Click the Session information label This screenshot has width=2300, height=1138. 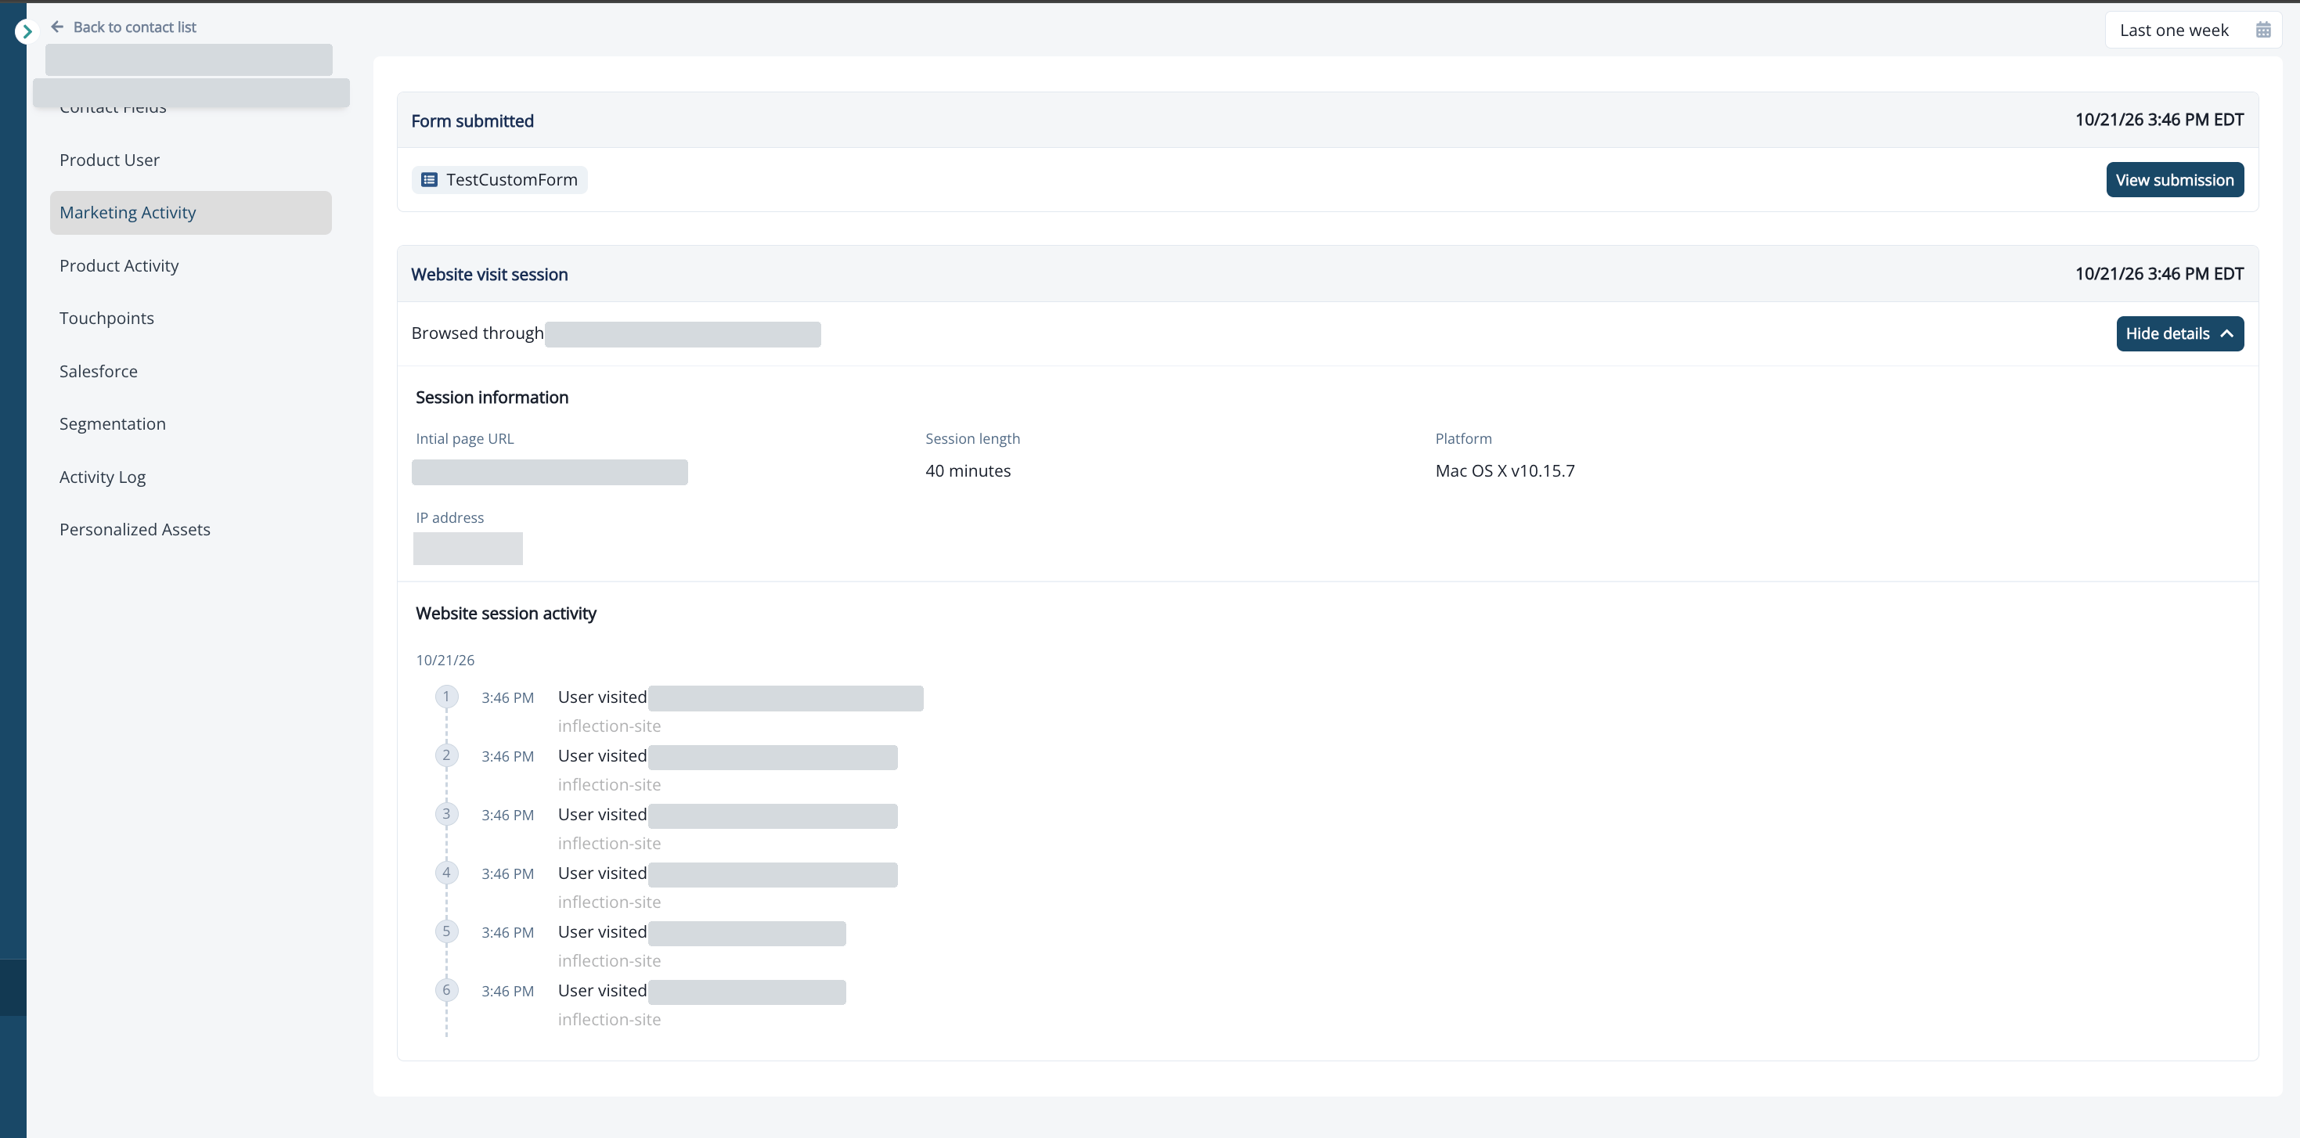click(492, 397)
